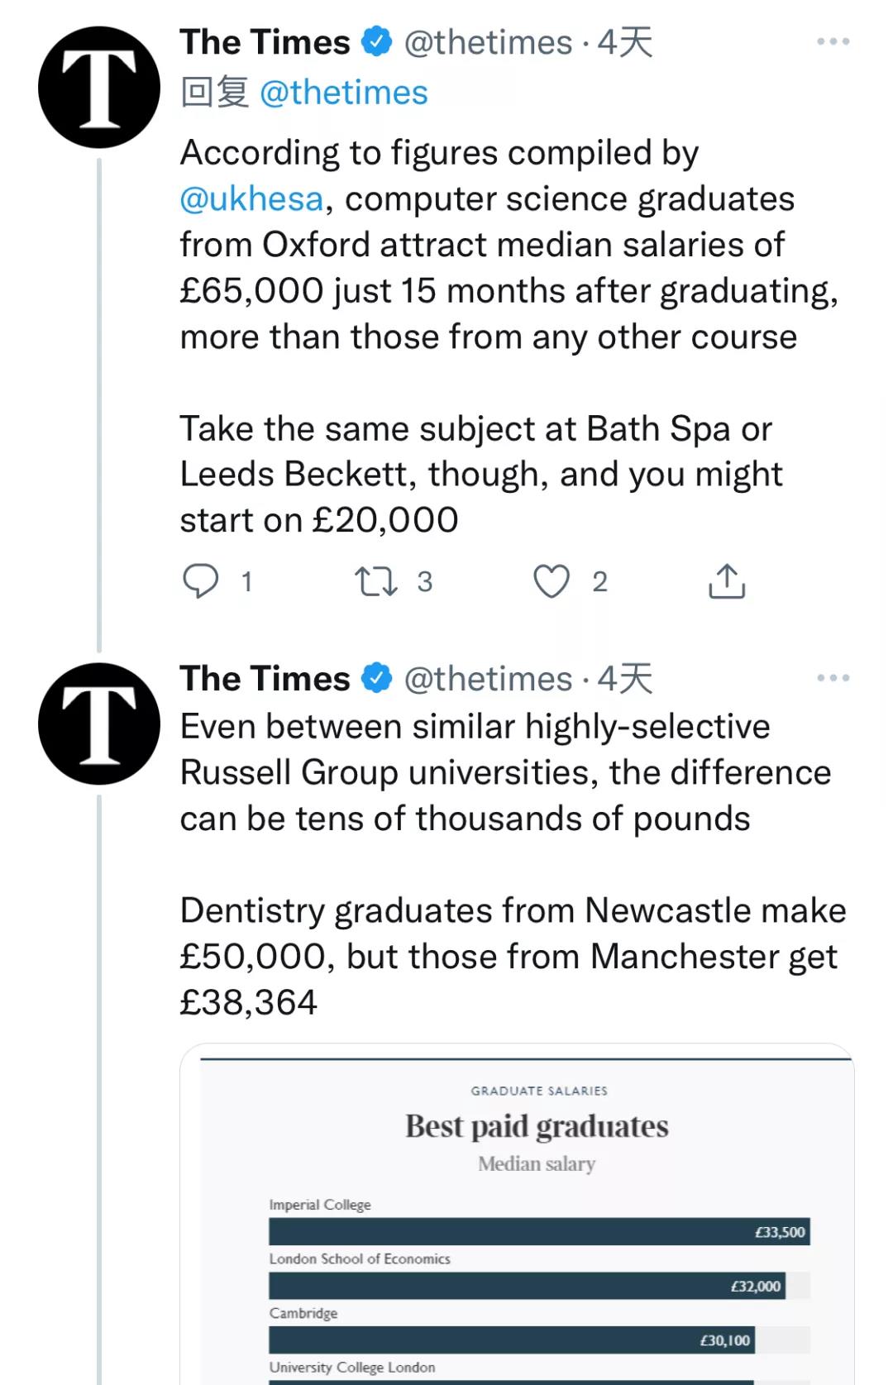
Task: Open the Bath Spa tweet text
Action: 481,474
